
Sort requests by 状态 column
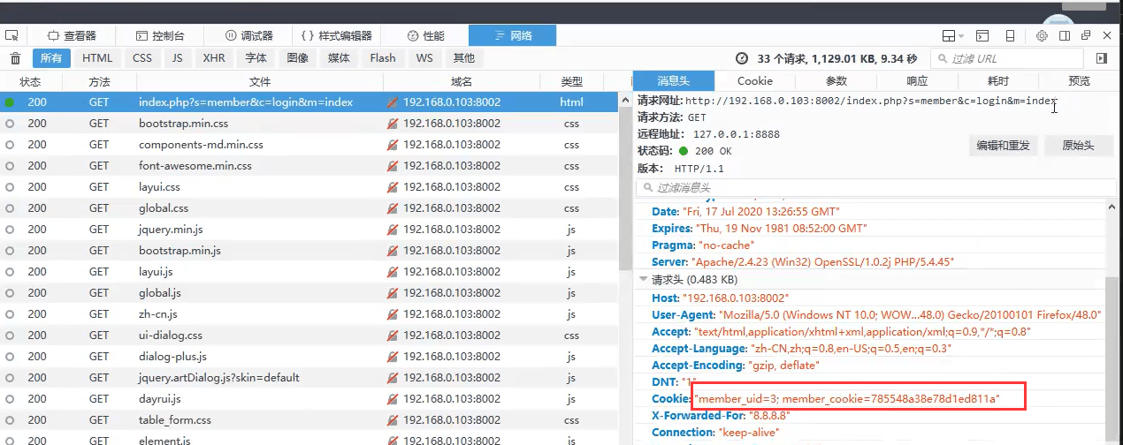coord(30,81)
